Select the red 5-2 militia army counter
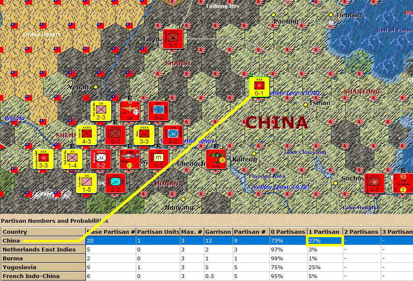The image size is (413, 281). (x=101, y=159)
